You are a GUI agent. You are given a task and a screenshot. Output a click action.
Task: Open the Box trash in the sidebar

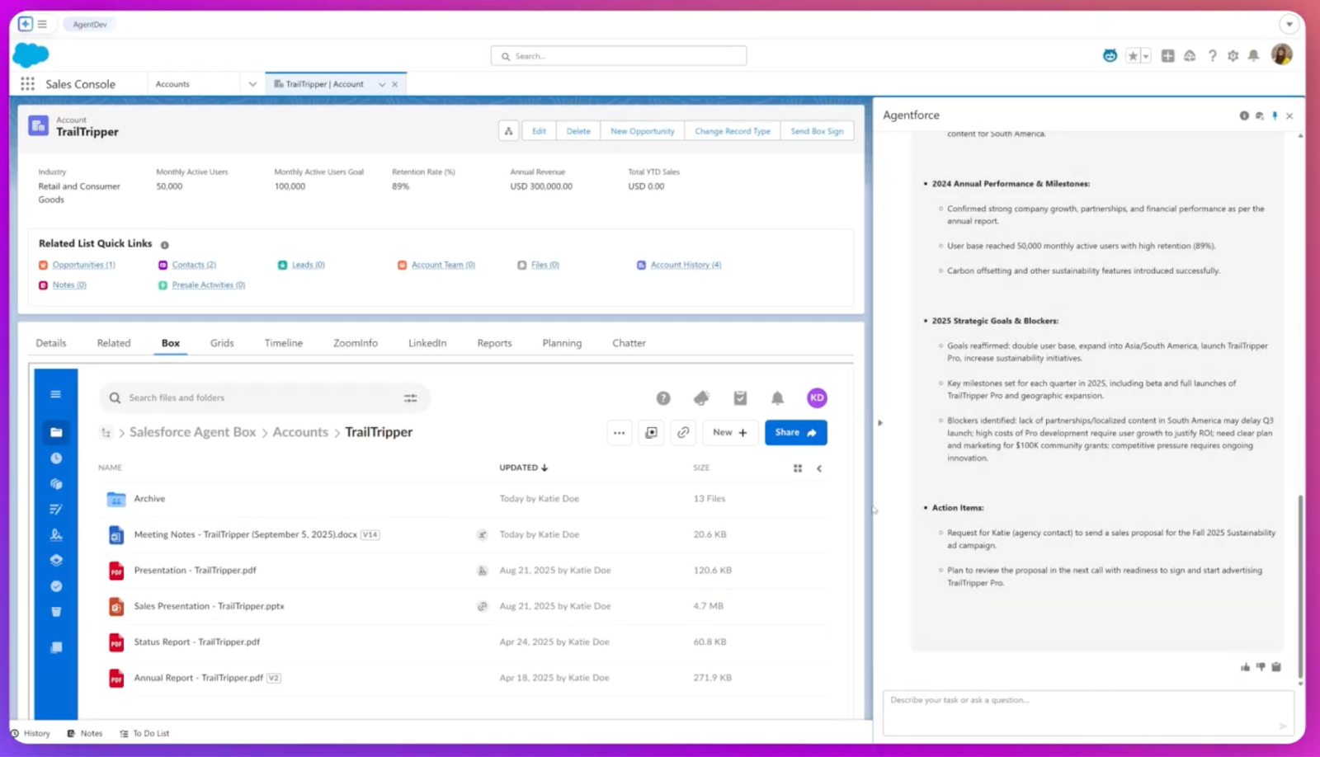pos(56,612)
